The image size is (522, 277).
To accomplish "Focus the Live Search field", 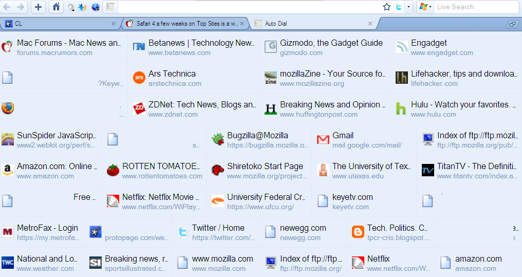I will (476, 7).
